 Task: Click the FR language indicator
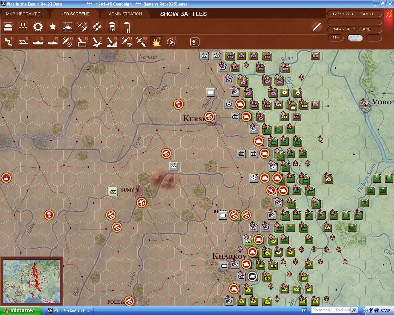pyautogui.click(x=304, y=310)
